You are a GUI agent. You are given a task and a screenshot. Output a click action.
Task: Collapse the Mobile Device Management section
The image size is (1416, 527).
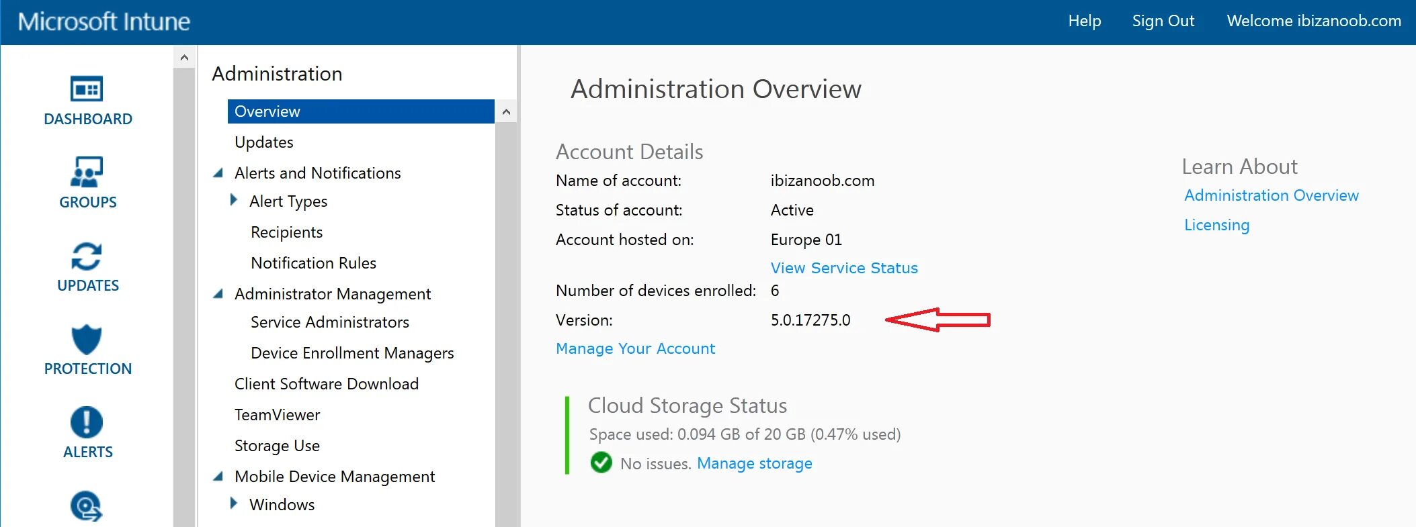tap(218, 477)
